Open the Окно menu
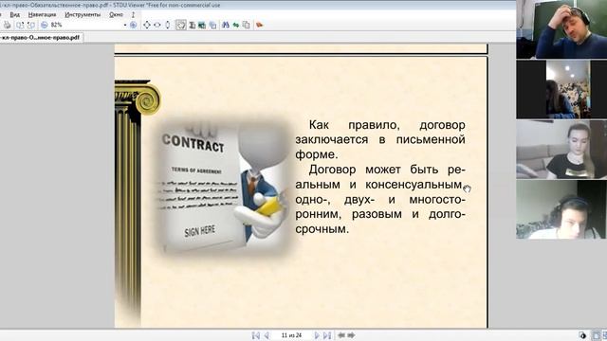The width and height of the screenshot is (607, 341). (x=116, y=15)
